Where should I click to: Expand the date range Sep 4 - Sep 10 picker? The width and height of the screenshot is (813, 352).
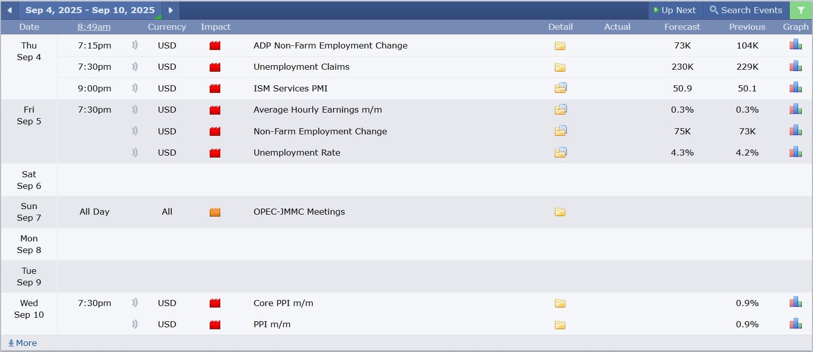tap(90, 10)
